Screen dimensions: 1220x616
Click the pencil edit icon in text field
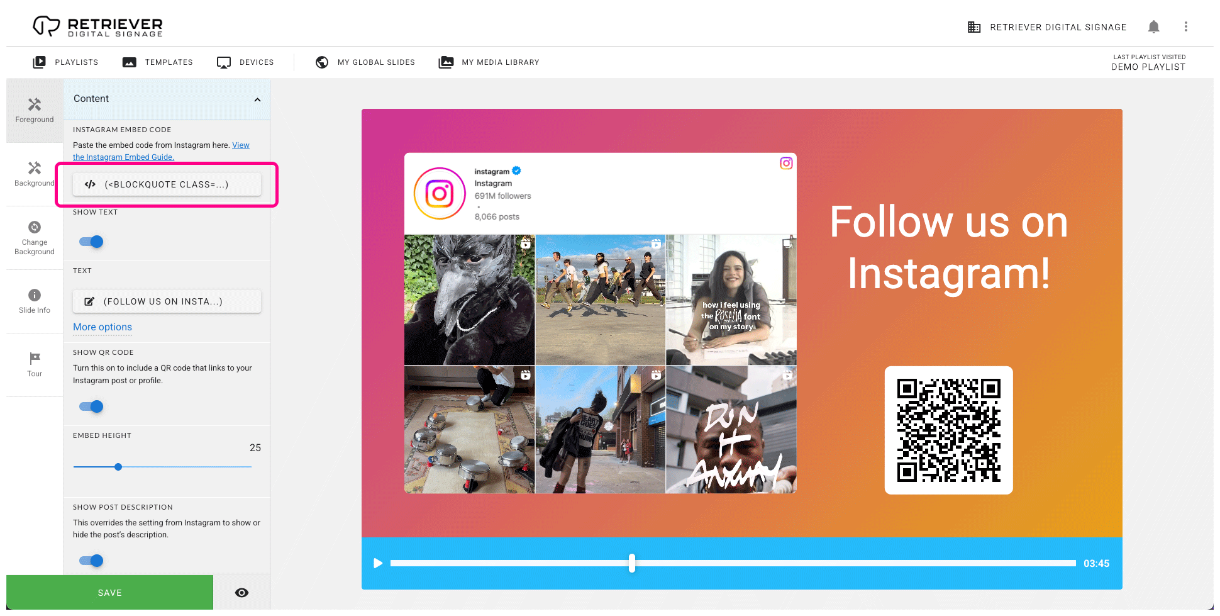coord(89,301)
